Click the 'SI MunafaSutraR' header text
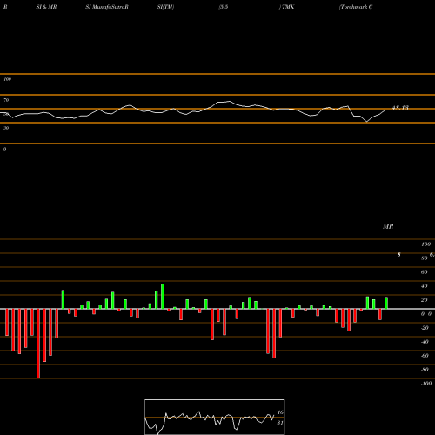 107,7
